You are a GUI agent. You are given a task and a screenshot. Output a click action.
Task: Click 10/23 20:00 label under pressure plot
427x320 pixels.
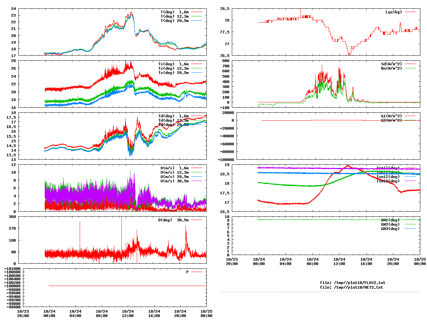(23, 313)
